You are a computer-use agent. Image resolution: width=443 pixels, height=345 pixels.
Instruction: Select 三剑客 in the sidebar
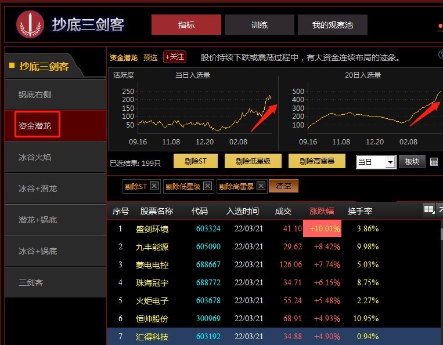point(55,282)
